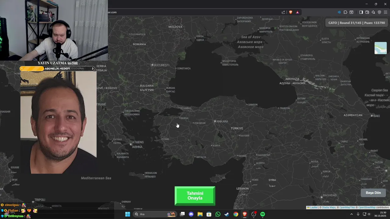390x219 pixels.
Task: Open Google Chrome from the taskbar
Action: [x=236, y=214]
